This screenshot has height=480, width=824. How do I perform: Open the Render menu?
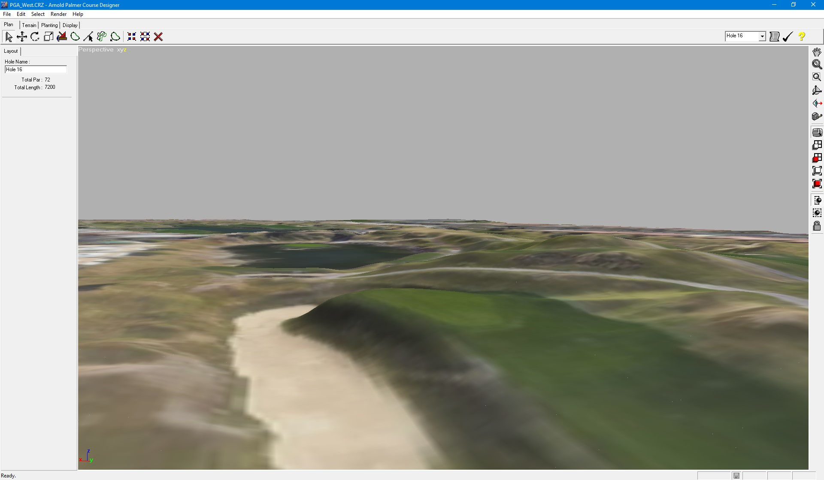(58, 14)
